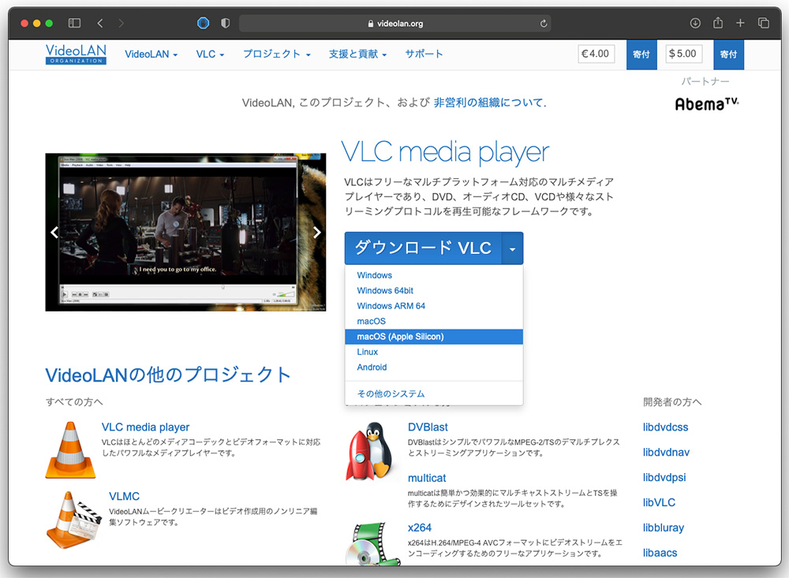The image size is (789, 578).
Task: Open the VLMC project link
Action: coord(125,497)
